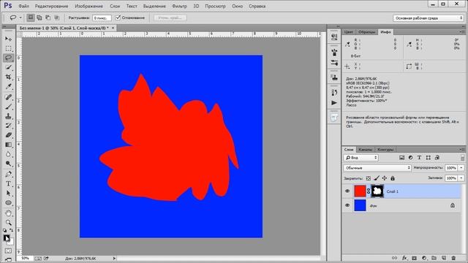
Task: Open the status bar info arrow
Action: coord(114,258)
